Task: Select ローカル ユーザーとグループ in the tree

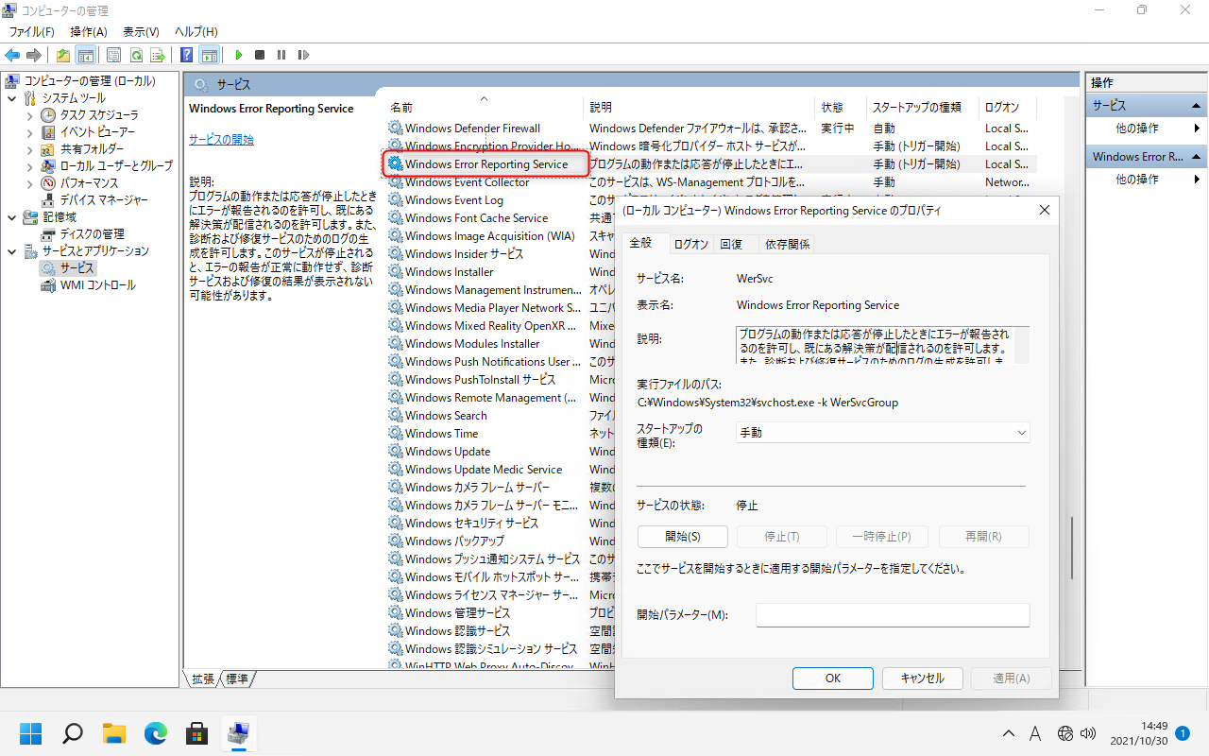Action: pos(116,166)
